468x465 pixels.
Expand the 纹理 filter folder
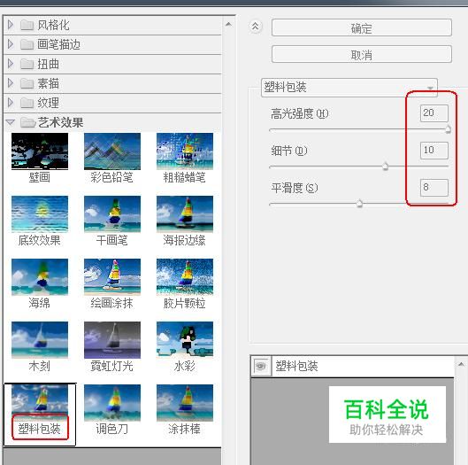[x=11, y=103]
